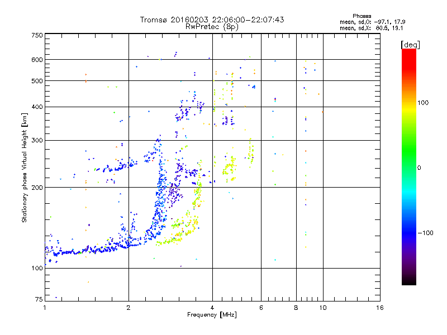Click the colorbar tick label '100'
The height and width of the screenshot is (335, 447).
pyautogui.click(x=423, y=103)
